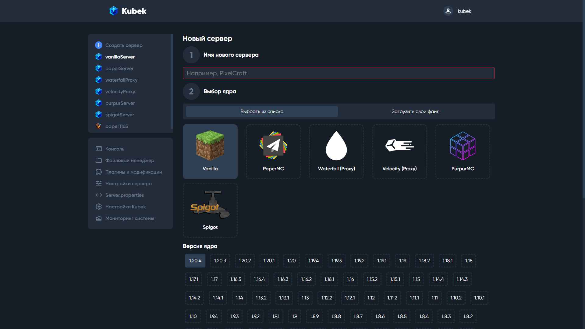Click the Настройки сервера sliders icon
Viewport: 585px width, 329px height.
coord(99,183)
